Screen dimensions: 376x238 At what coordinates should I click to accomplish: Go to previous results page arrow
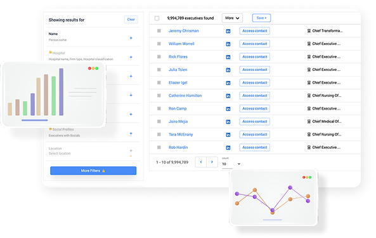pyautogui.click(x=201, y=162)
